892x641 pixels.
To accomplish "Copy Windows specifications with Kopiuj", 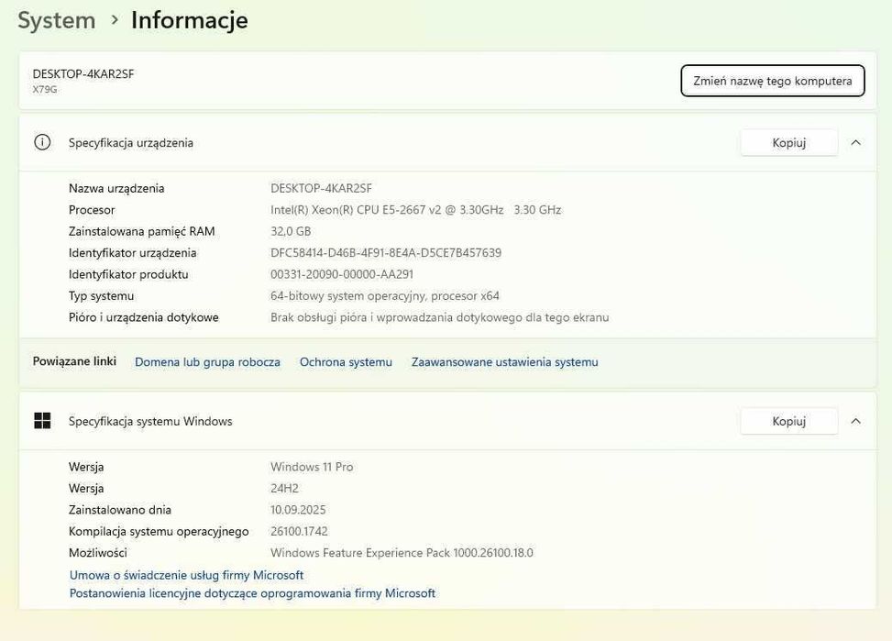I will tap(788, 421).
